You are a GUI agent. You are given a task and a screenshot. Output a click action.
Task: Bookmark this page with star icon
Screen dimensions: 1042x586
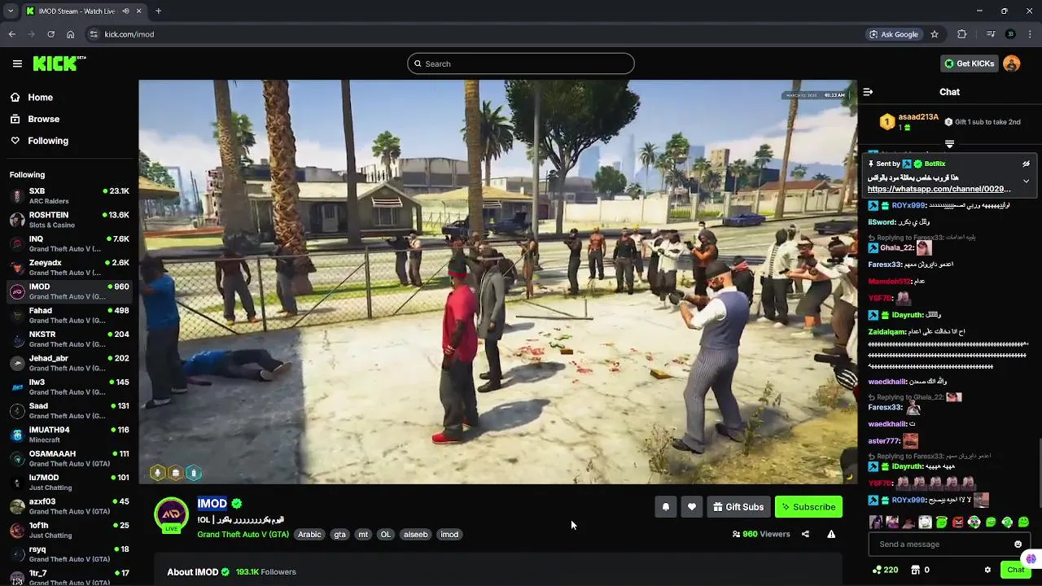935,34
